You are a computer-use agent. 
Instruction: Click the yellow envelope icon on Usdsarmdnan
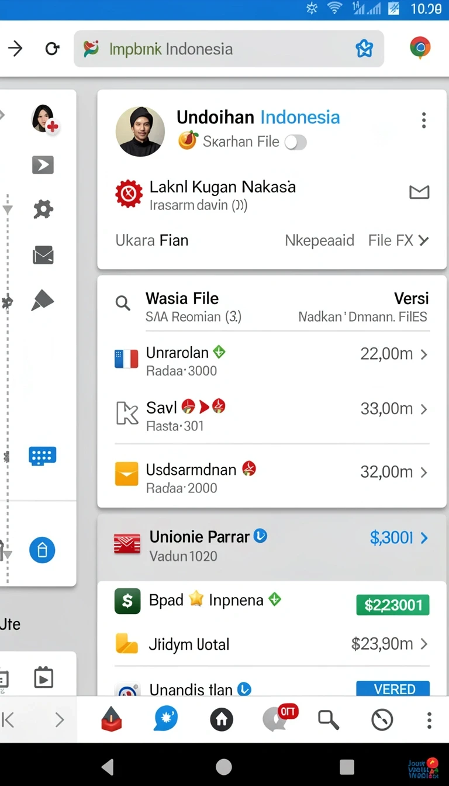coord(126,474)
